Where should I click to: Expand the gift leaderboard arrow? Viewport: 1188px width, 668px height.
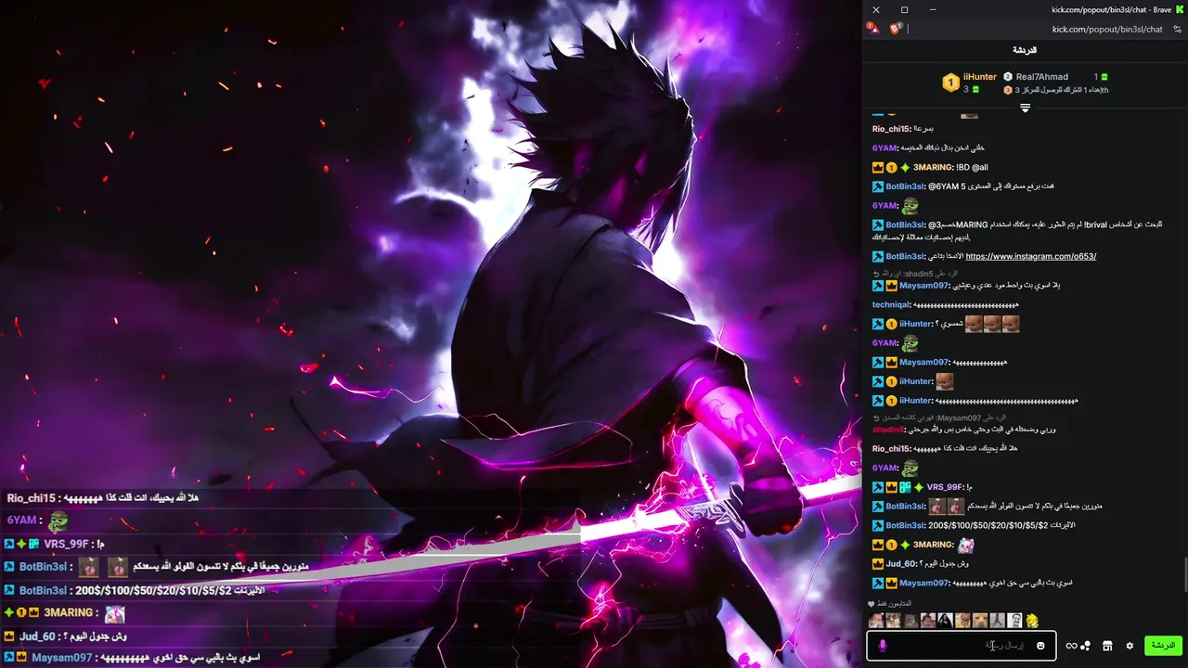click(1025, 109)
